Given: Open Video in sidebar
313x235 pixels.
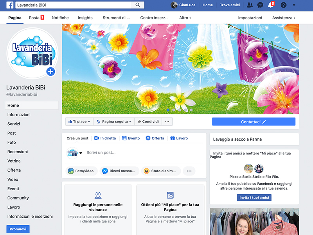Looking at the screenshot, I should [x=13, y=179].
